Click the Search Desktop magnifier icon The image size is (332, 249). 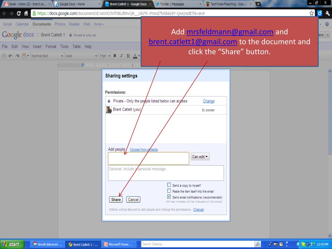(258, 244)
